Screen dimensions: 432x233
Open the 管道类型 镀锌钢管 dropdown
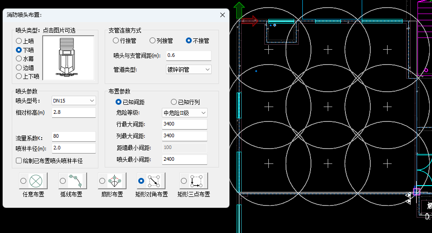[189, 70]
